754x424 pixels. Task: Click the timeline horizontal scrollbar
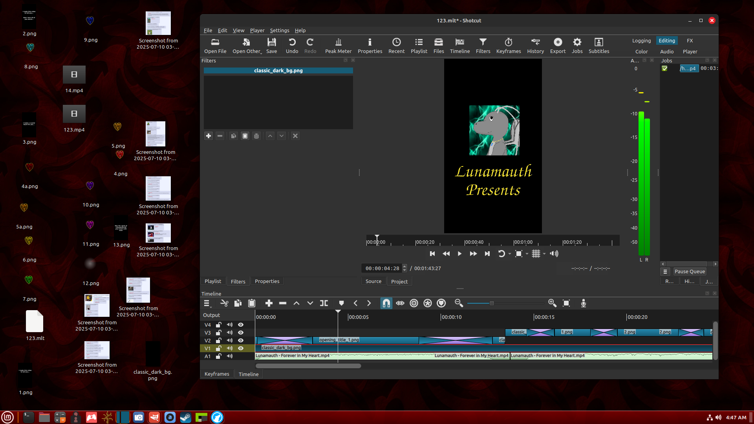(x=308, y=366)
